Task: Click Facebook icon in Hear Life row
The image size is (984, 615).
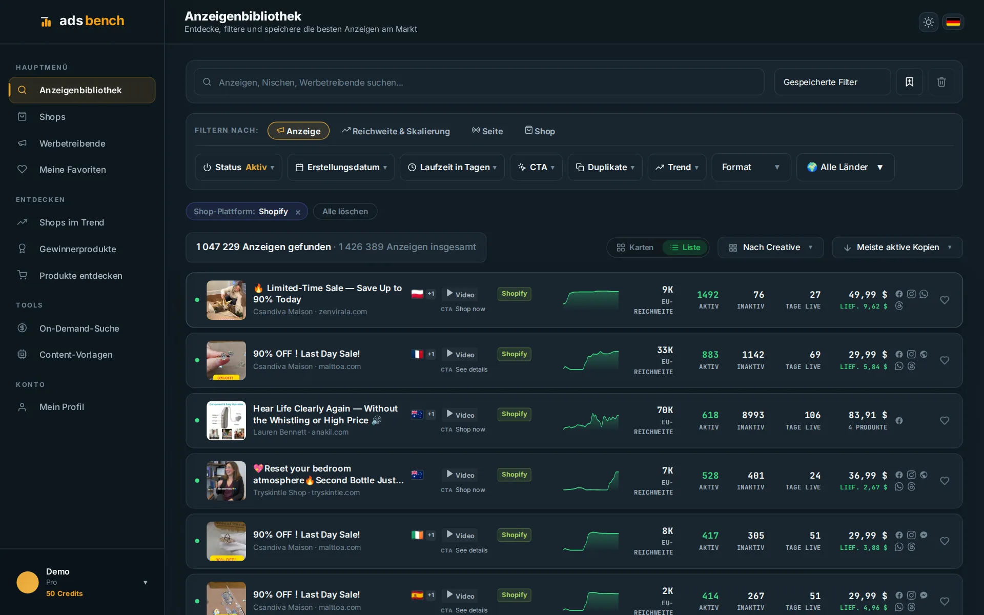Action: coord(899,421)
